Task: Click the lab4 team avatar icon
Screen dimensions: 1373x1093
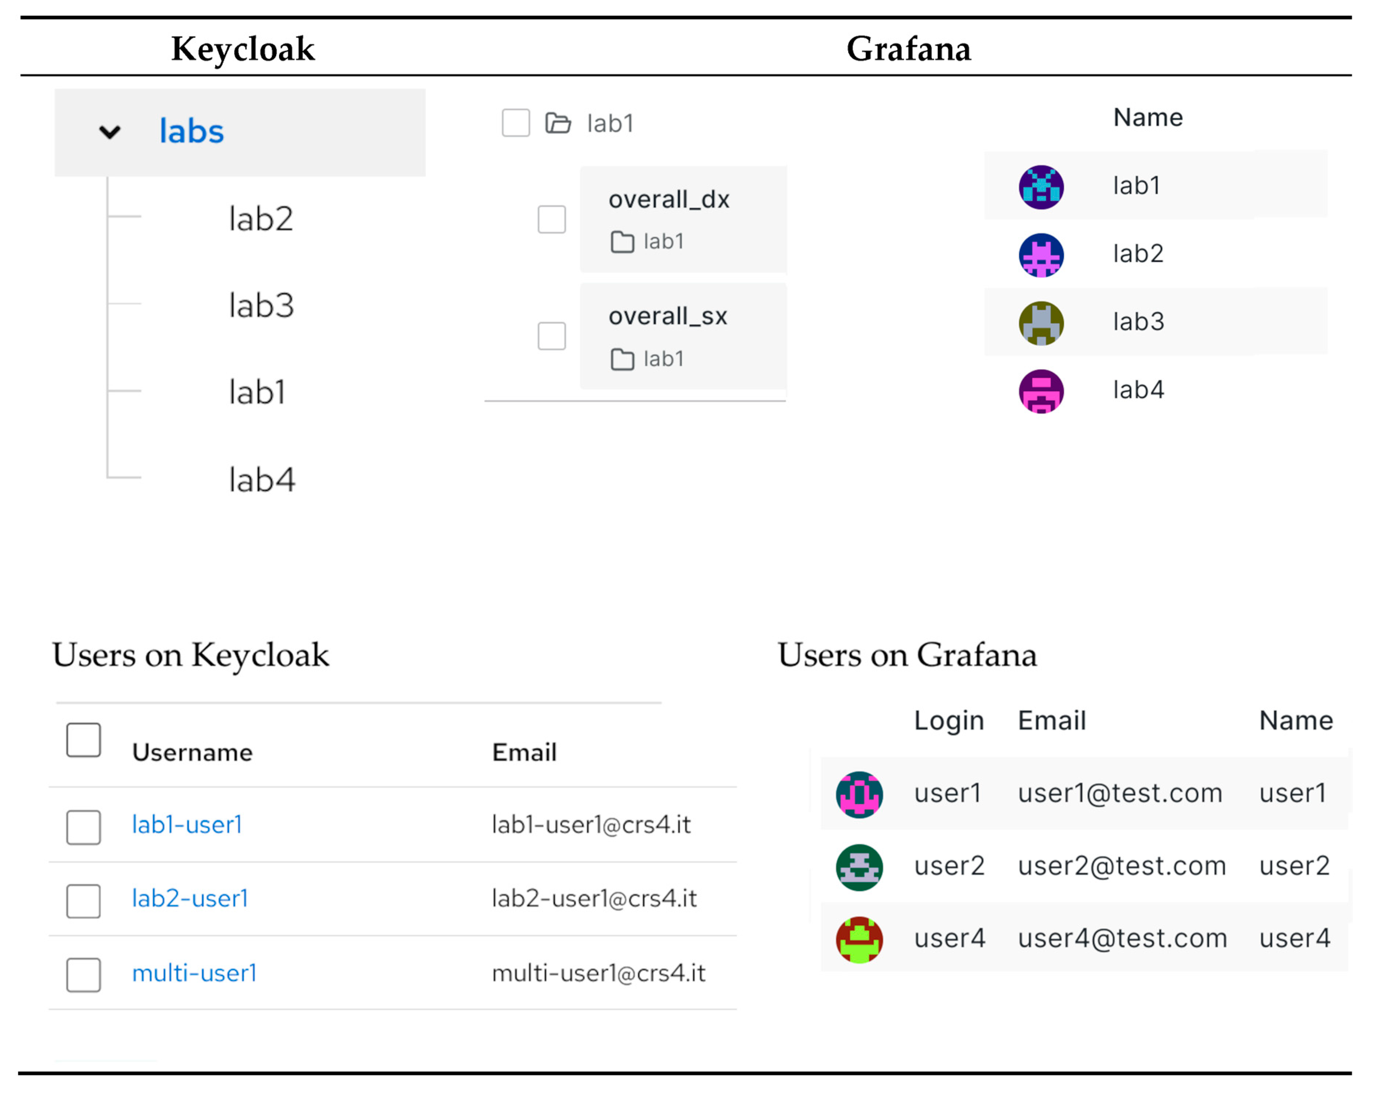Action: pyautogui.click(x=1041, y=392)
